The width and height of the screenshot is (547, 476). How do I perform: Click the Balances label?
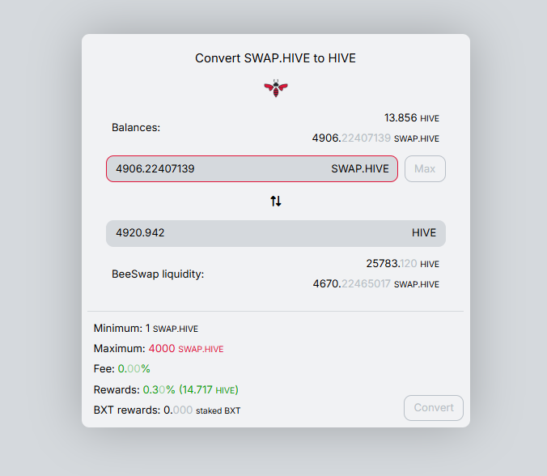point(136,128)
